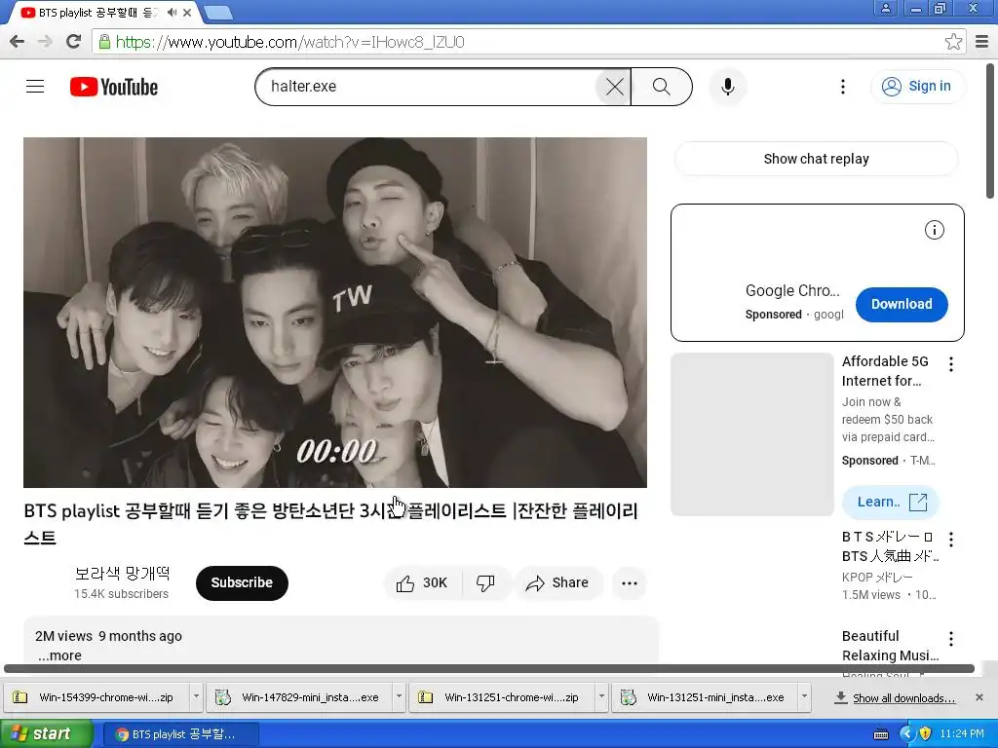998x748 pixels.
Task: Open a new tab
Action: coord(218,12)
